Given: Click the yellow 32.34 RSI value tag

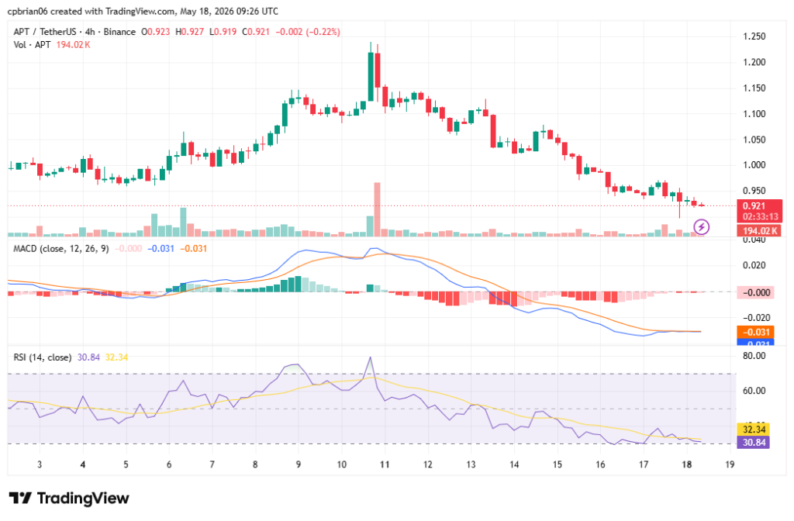Looking at the screenshot, I should click(x=754, y=430).
